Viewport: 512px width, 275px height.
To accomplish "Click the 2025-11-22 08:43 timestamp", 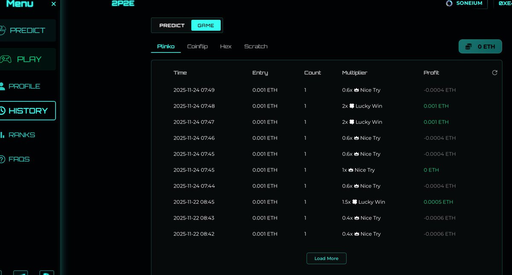I will (194, 218).
